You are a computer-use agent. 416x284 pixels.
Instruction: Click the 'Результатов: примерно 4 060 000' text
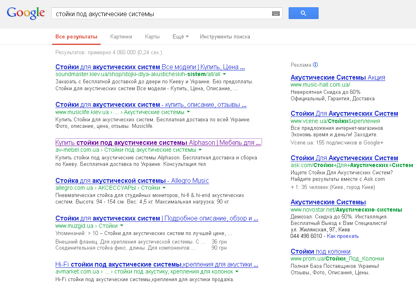[108, 52]
